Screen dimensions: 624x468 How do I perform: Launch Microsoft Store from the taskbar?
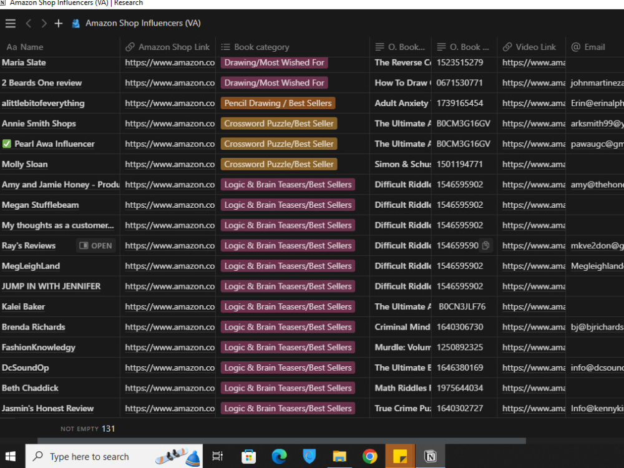click(249, 456)
